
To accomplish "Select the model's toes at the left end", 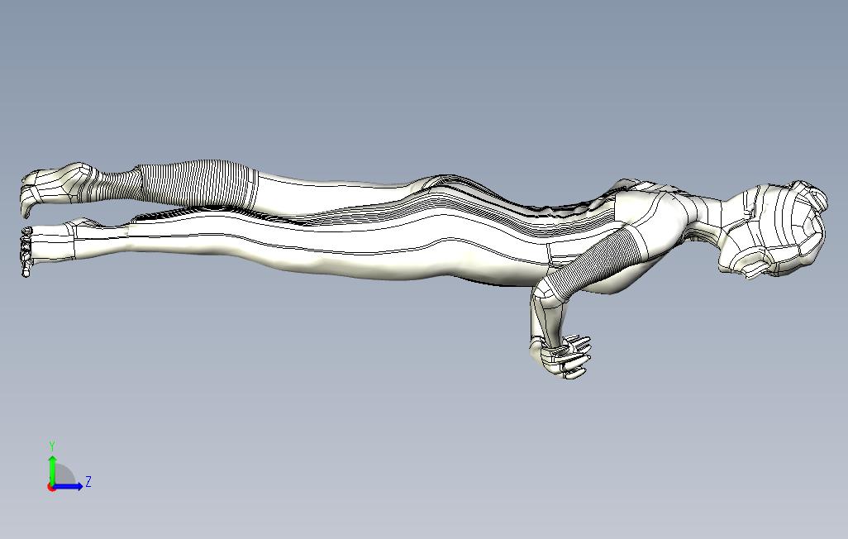I will (26, 252).
